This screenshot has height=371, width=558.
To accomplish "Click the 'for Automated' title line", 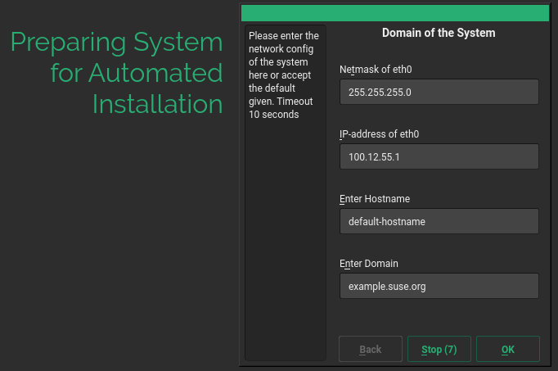I will pos(136,74).
